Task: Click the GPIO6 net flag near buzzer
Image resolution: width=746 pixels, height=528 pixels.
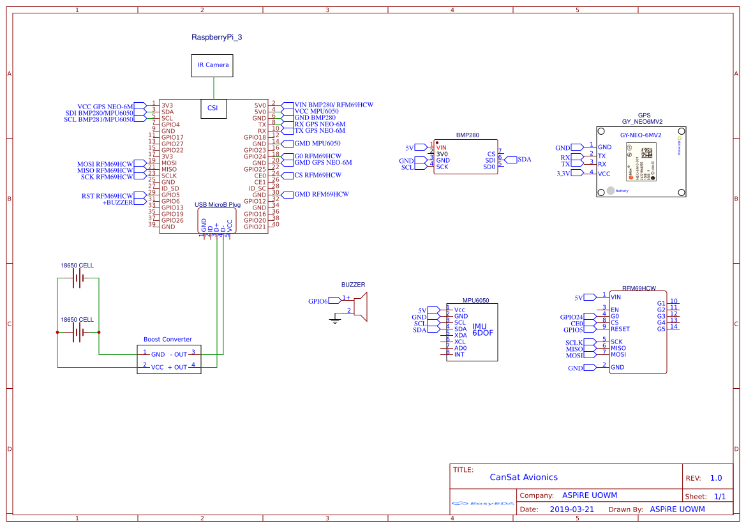Action: (324, 301)
